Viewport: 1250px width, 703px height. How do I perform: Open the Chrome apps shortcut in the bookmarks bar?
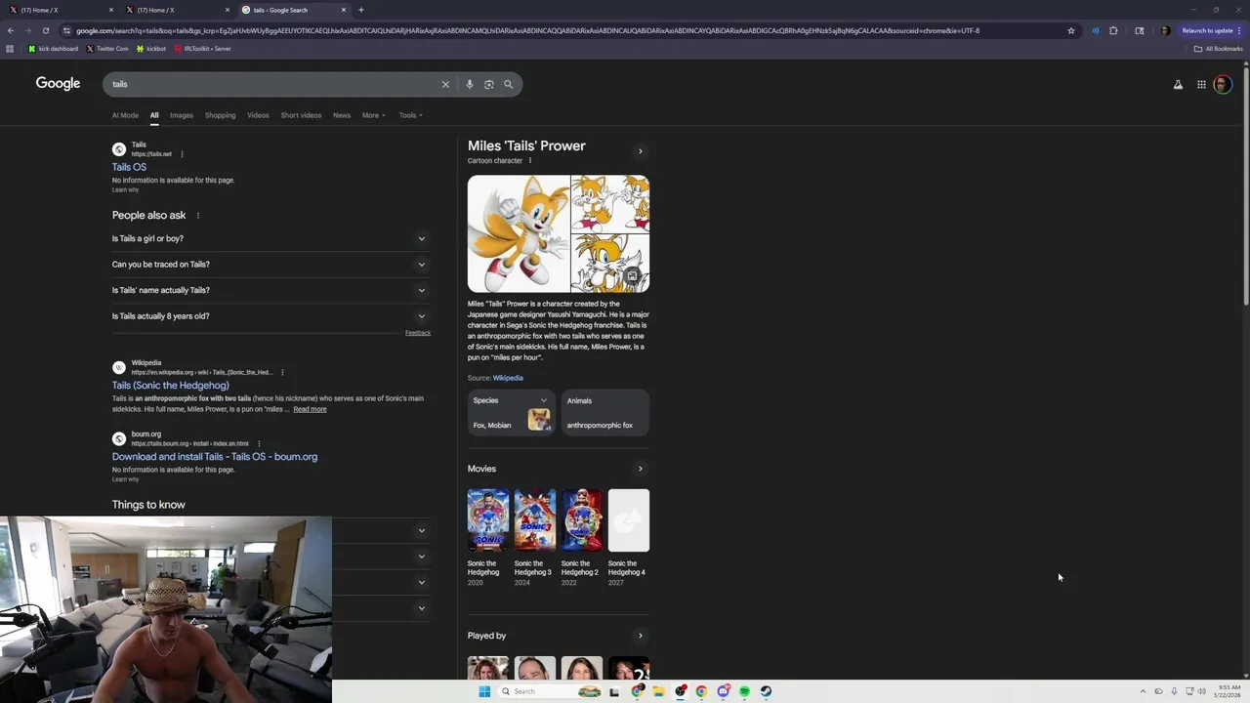click(10, 49)
